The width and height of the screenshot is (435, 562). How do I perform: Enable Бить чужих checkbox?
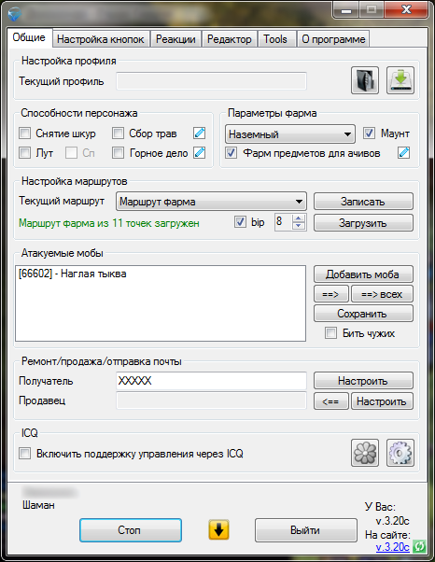[x=330, y=332]
